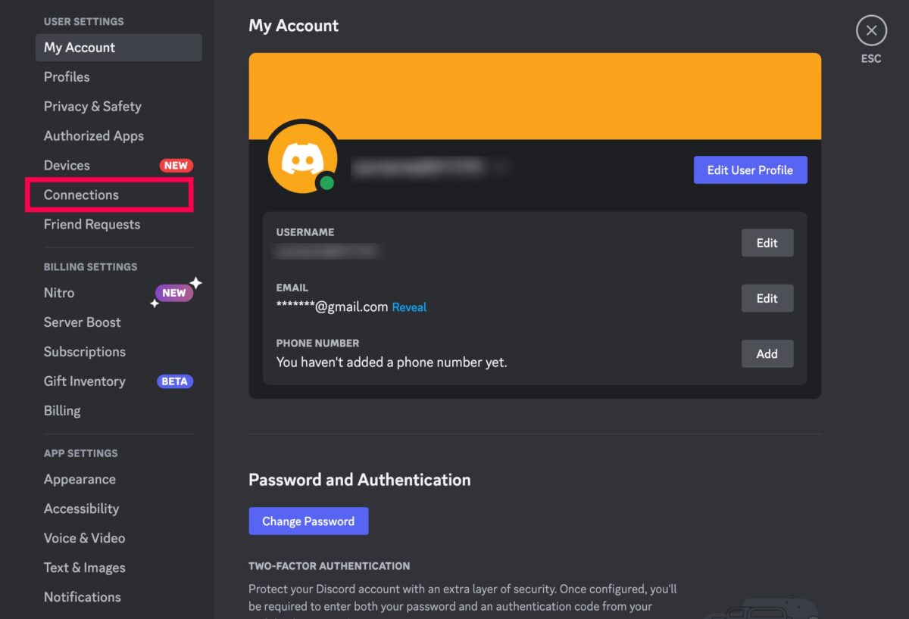Add a phone number
The width and height of the screenshot is (909, 619).
click(x=767, y=353)
